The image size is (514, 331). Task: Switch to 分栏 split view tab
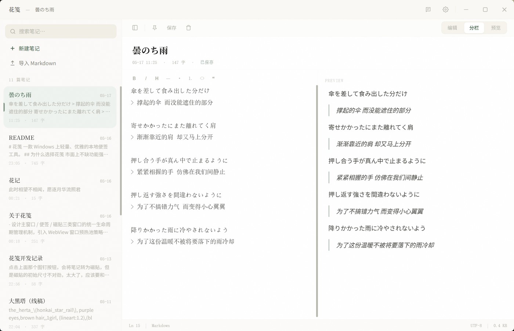[474, 28]
